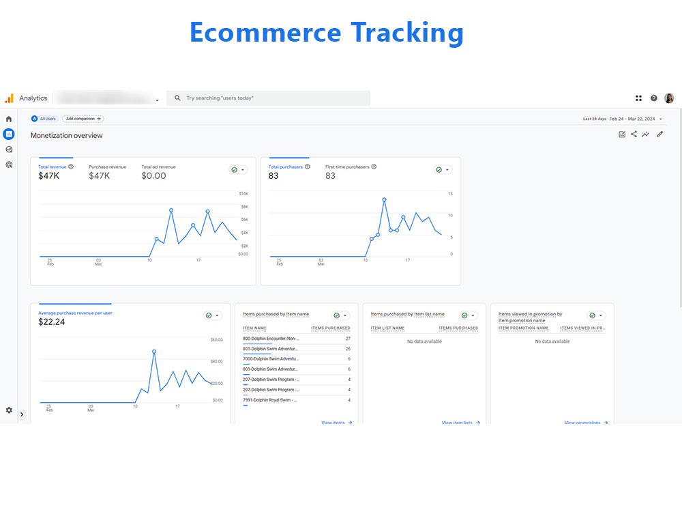Open average purchase revenue card status dropdown
Screen dimensions: 682x512
point(213,315)
